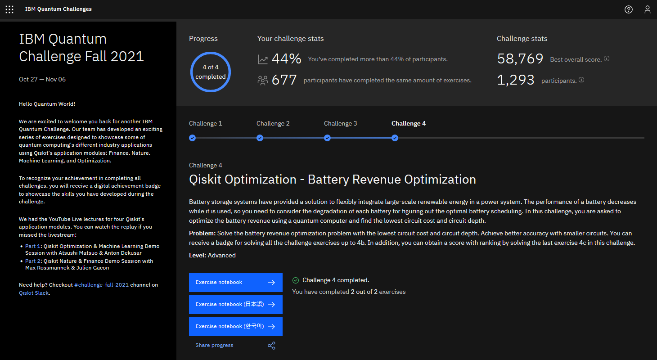657x360 pixels.
Task: Click the Challenge 1 checkmark step marker
Action: tap(192, 138)
